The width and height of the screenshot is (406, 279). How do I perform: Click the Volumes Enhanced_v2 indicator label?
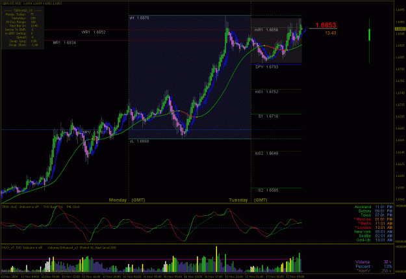click(x=82, y=248)
